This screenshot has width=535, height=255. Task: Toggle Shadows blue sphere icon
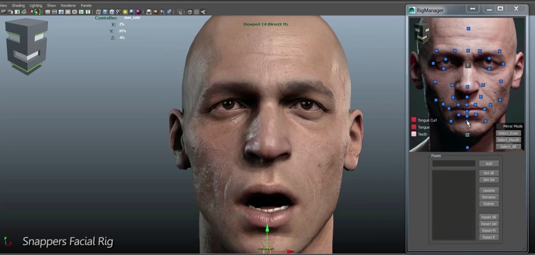[132, 12]
